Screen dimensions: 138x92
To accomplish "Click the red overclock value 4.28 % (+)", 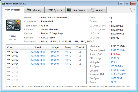I will pyautogui.click(x=116, y=54).
